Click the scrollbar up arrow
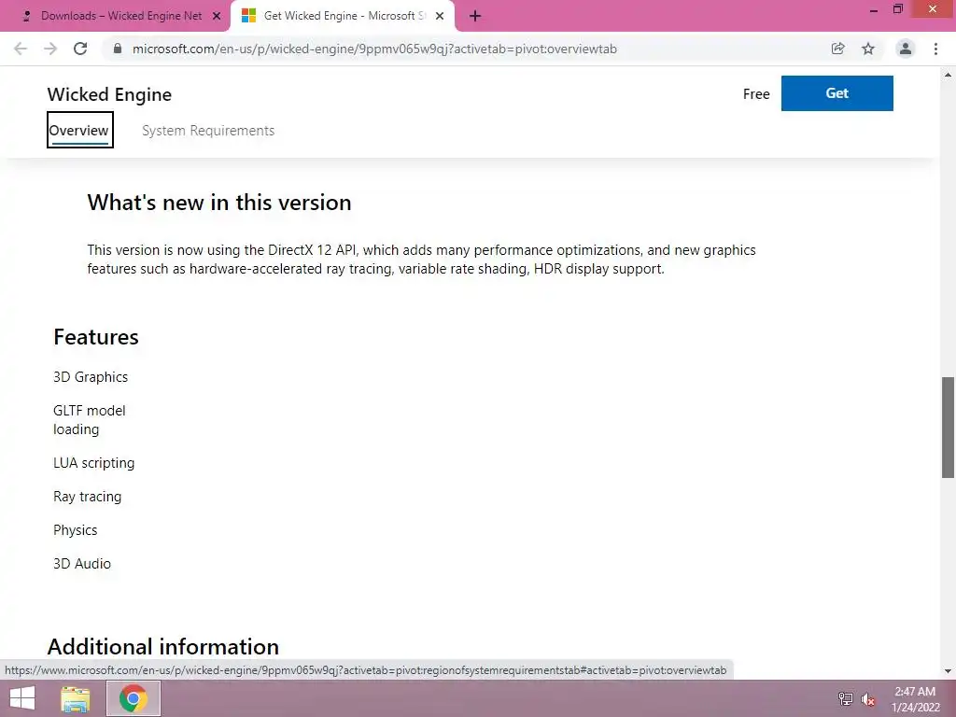Image resolution: width=956 pixels, height=717 pixels. 949,75
